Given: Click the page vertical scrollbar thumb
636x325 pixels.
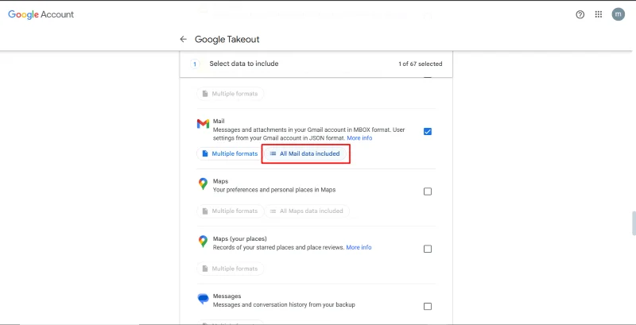Looking at the screenshot, I should coord(634,222).
